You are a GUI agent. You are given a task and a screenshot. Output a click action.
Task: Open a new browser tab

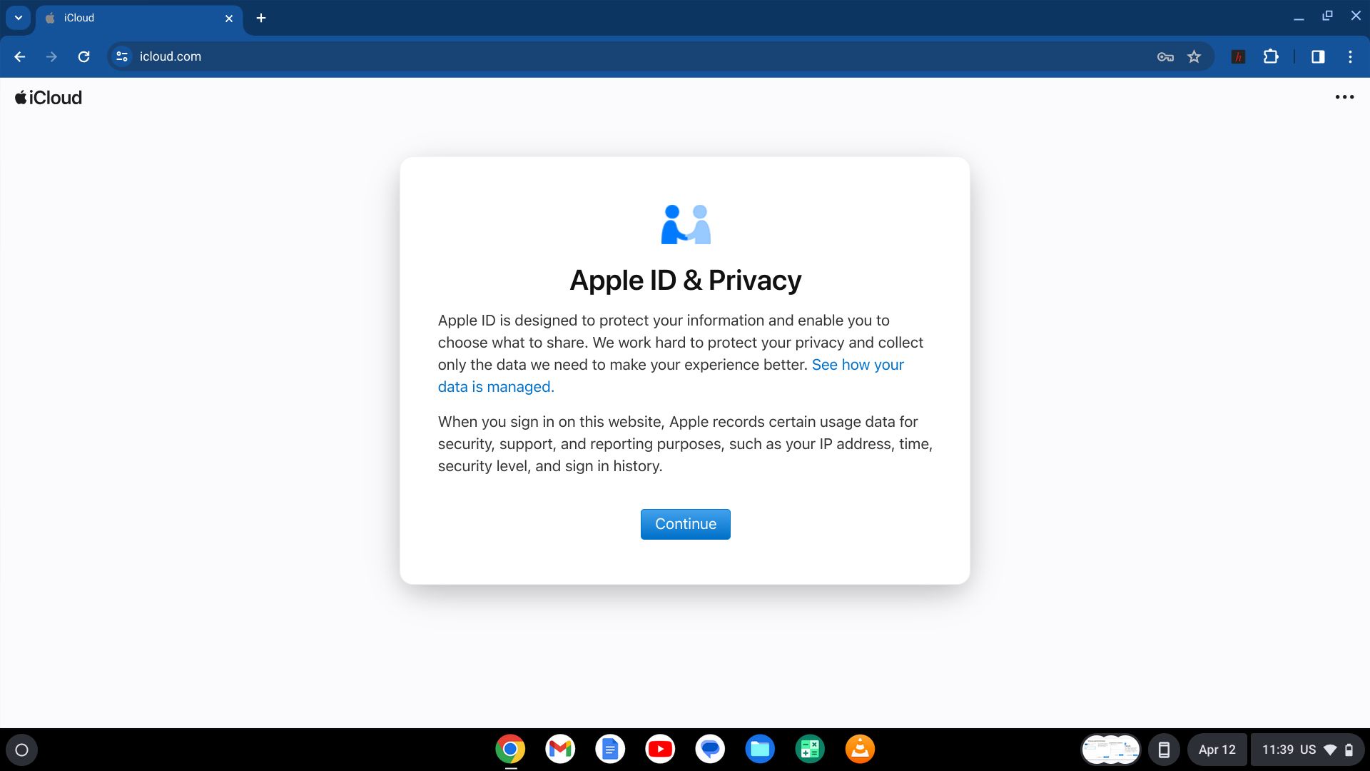tap(261, 18)
